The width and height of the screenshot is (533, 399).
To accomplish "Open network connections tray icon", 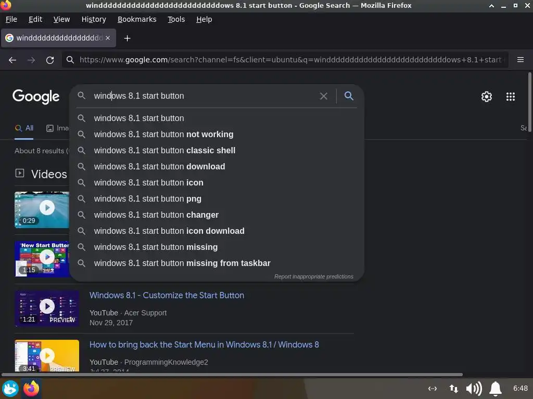I will [x=453, y=389].
